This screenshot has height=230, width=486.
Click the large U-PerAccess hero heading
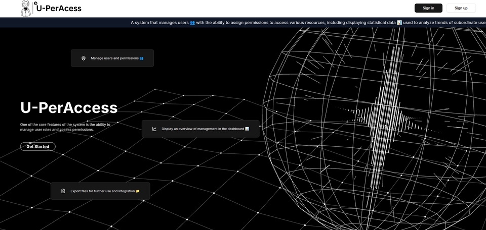69,107
